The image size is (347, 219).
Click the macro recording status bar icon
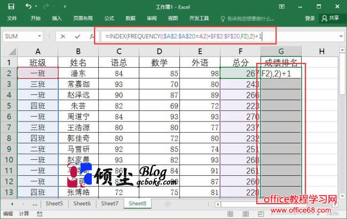[40, 214]
